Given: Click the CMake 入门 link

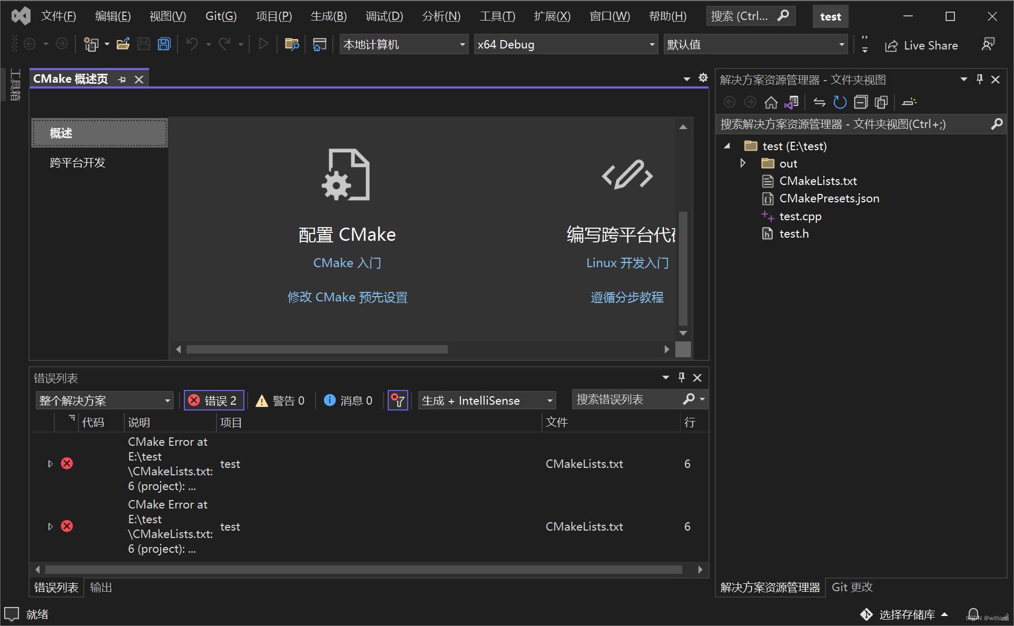Looking at the screenshot, I should coord(347,263).
